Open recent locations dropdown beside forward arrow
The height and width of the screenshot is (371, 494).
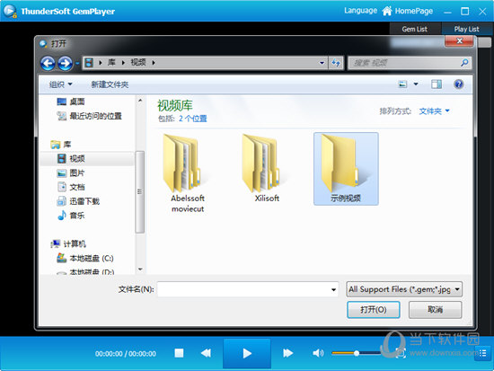tap(77, 64)
